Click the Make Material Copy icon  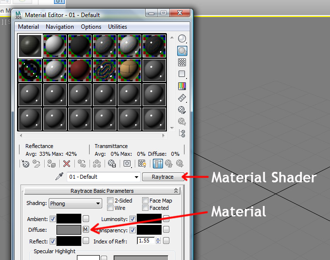pos(82,164)
